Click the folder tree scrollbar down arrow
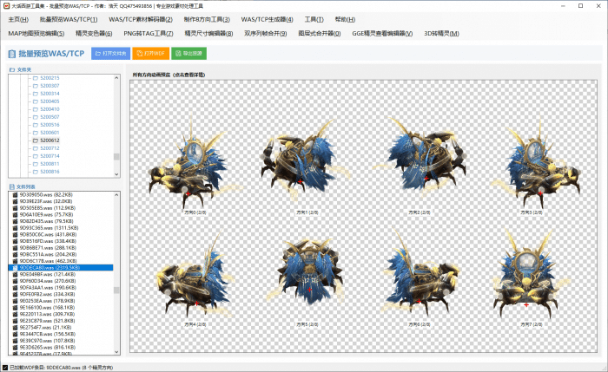Image resolution: width=608 pixels, height=372 pixels. 118,173
